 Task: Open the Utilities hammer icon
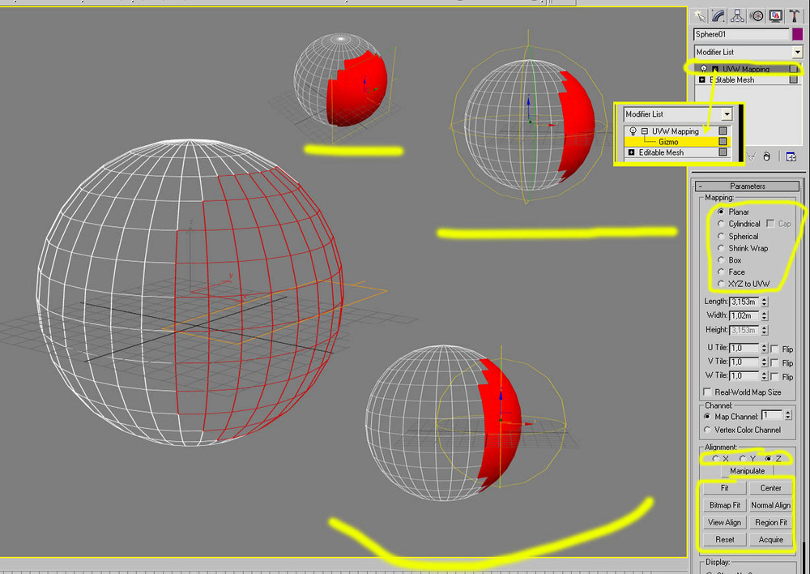tap(795, 16)
